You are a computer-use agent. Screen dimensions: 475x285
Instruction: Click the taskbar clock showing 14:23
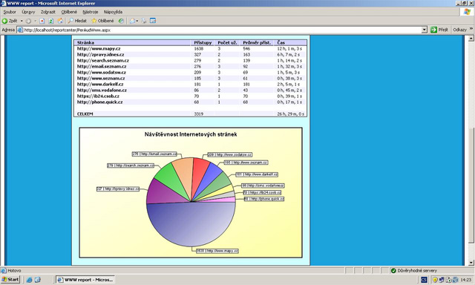pos(466,280)
